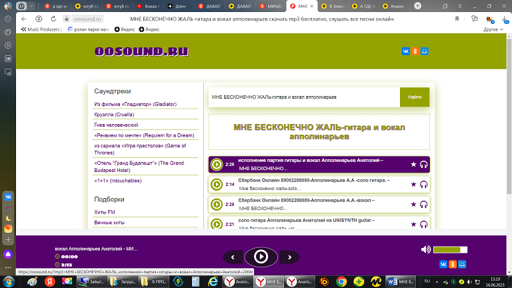512x288 pixels.
Task: Star the соло гитара 2:14 track
Action: click(413, 184)
